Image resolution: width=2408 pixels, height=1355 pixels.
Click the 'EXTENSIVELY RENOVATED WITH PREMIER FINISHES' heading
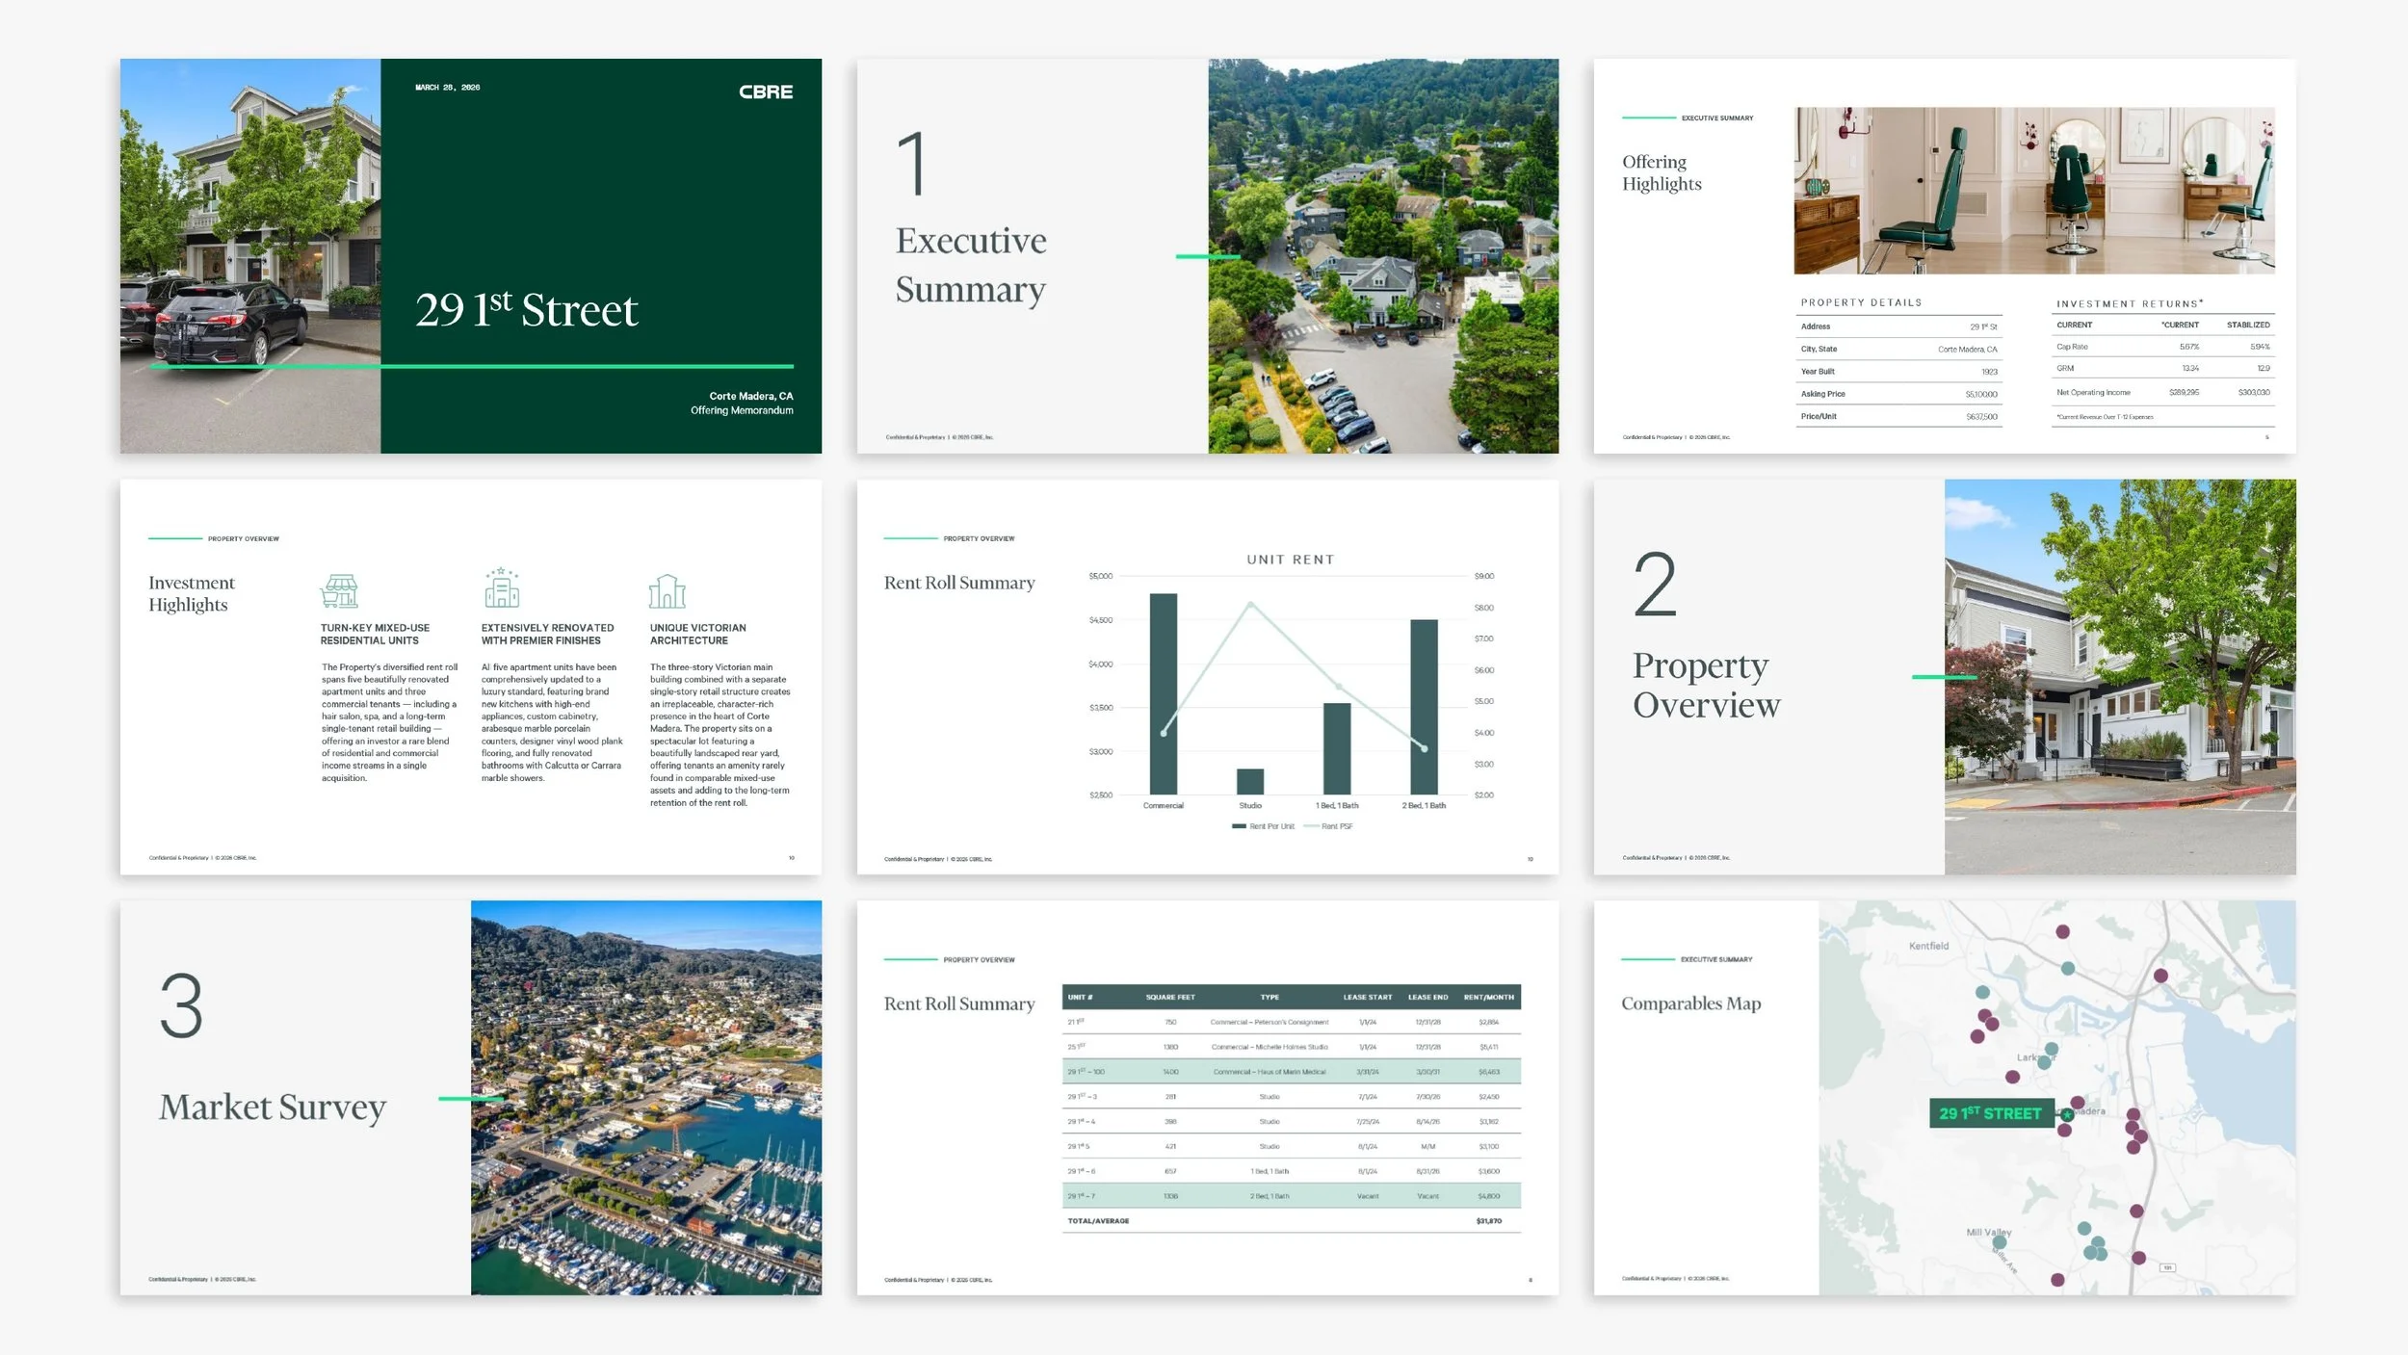(547, 634)
